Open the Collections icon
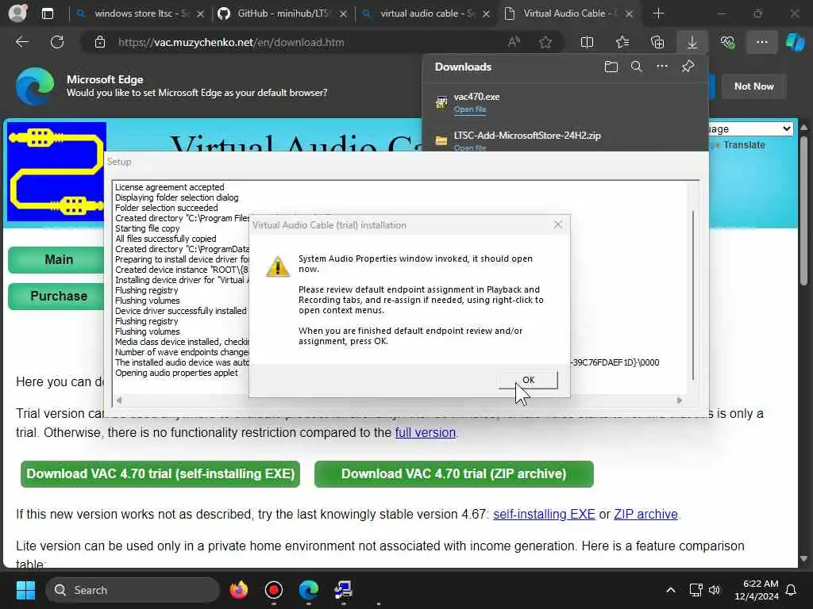Viewport: 813px width, 609px height. coord(657,43)
